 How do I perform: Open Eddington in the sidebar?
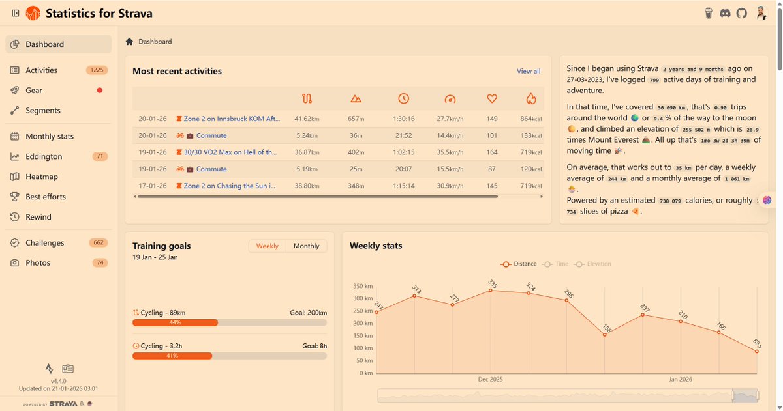pyautogui.click(x=59, y=156)
